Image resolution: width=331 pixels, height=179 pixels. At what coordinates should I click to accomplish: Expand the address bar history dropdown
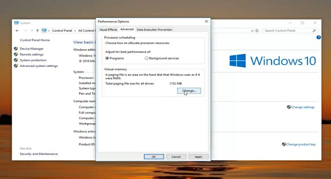(252, 31)
